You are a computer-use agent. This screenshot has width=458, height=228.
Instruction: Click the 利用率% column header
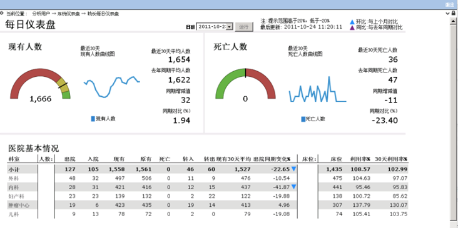(x=360, y=159)
